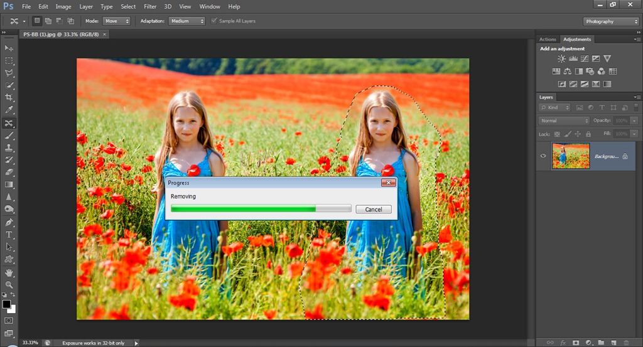Viewport: 643px width, 347px height.
Task: Open the Filter menu
Action: click(150, 6)
